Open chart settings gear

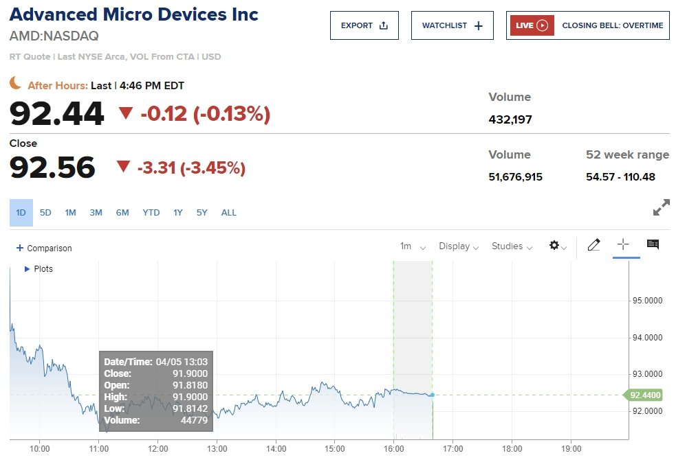[554, 246]
